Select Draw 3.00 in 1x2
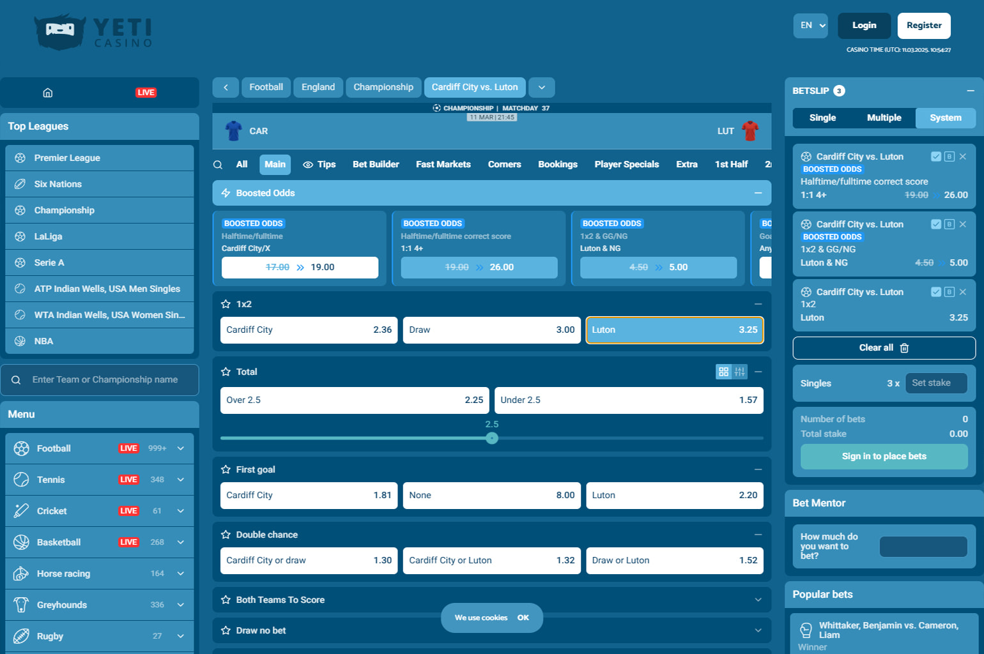The image size is (984, 654). click(492, 330)
